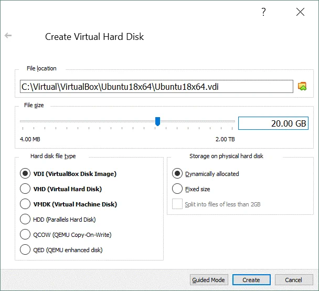Image resolution: width=319 pixels, height=291 pixels.
Task: Select QCOW (QEMU Copy-On-Write) option
Action: [25, 234]
